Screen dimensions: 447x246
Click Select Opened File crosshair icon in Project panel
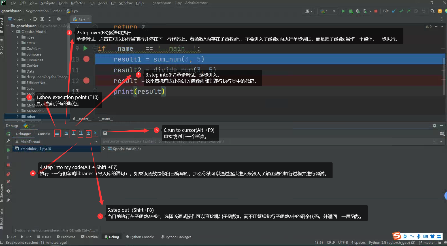click(35, 19)
